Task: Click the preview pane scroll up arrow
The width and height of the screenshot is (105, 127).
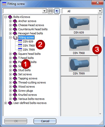Action: click(100, 17)
